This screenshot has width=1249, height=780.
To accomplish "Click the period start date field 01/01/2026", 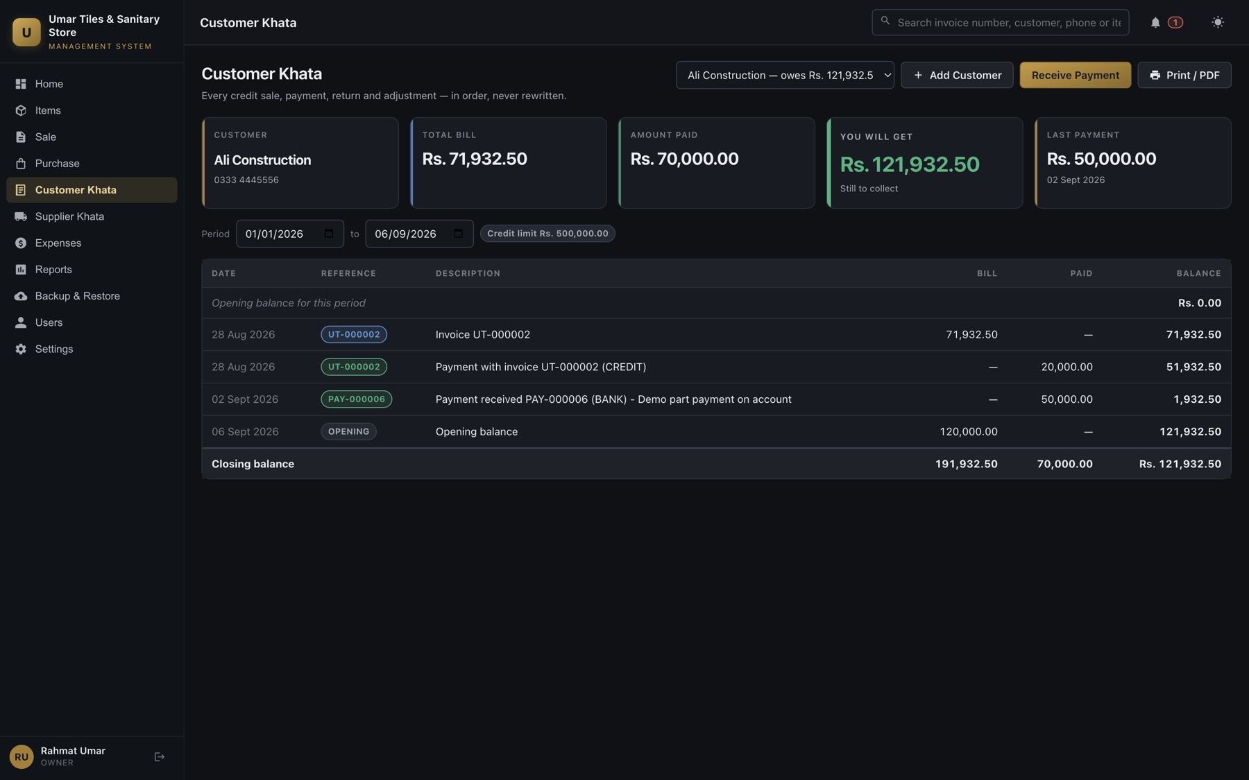I will point(289,234).
